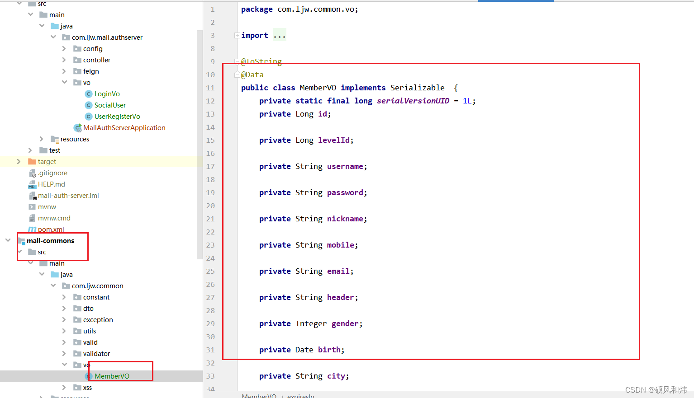Place cursor on Serializable in class declaration

click(417, 88)
